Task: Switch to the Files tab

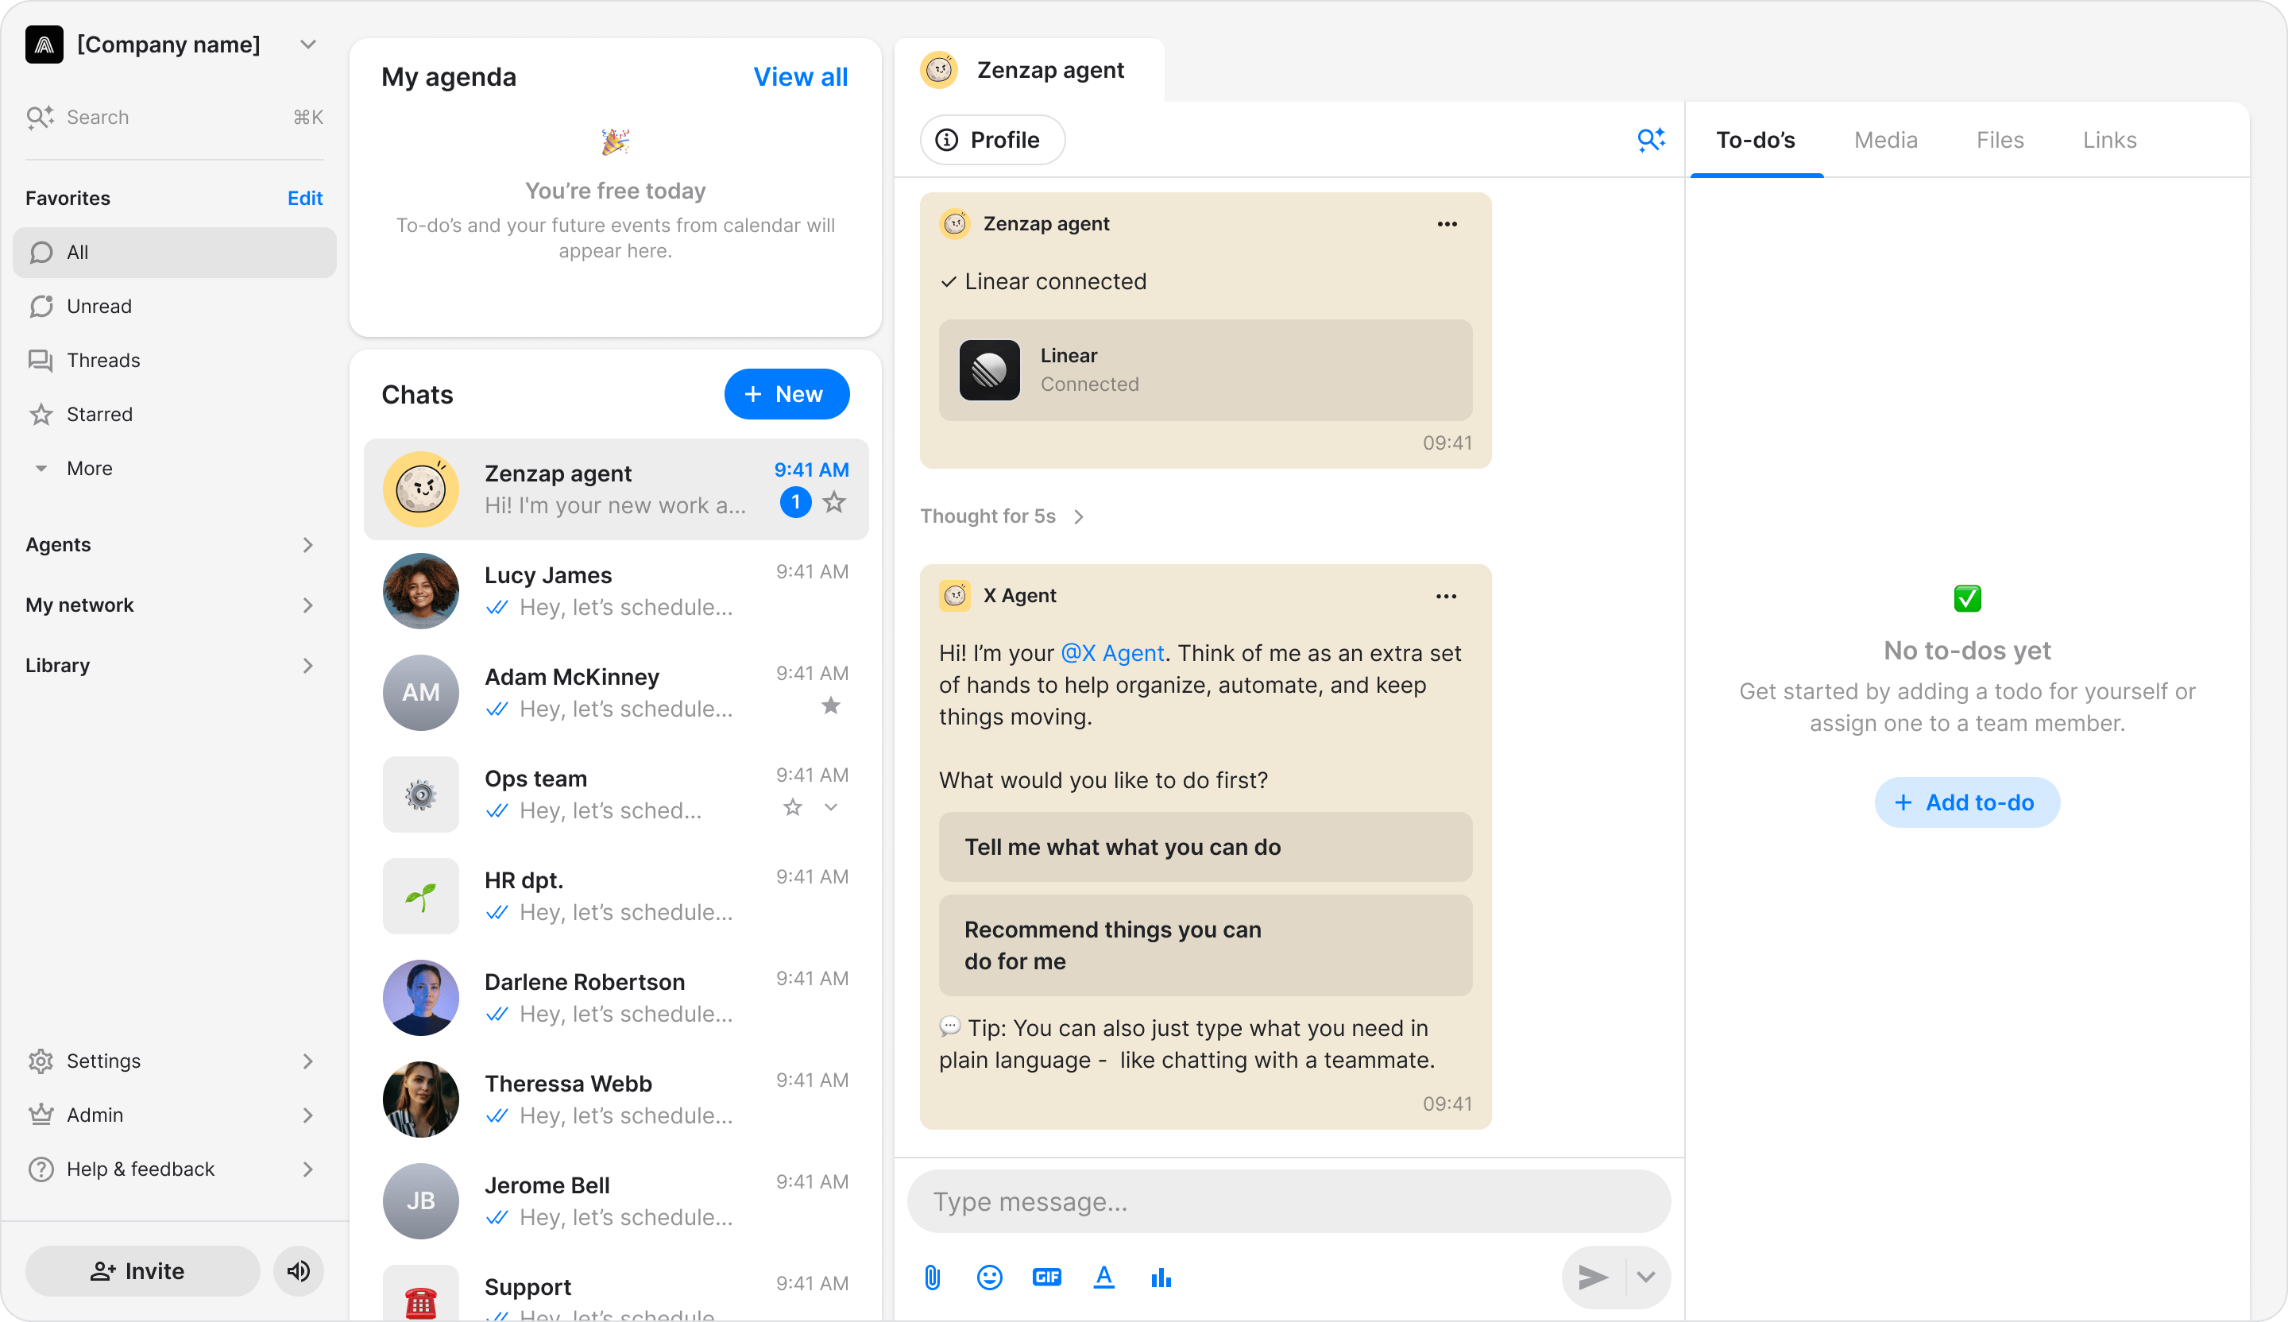Action: pos(2000,140)
